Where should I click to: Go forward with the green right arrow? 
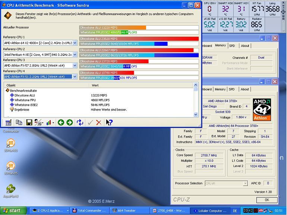[70, 122]
